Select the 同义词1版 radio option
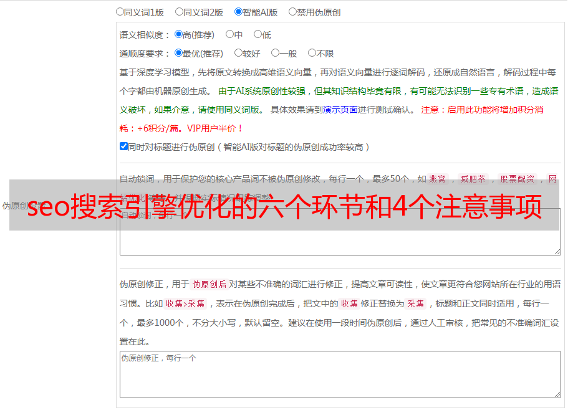 pyautogui.click(x=120, y=12)
